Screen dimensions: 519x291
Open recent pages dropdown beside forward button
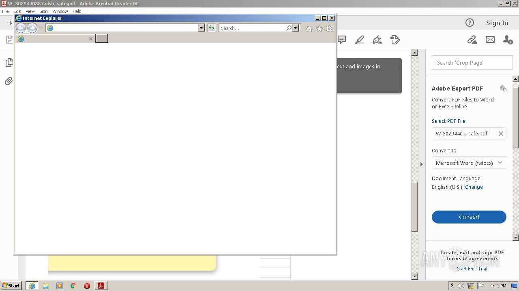(41, 28)
